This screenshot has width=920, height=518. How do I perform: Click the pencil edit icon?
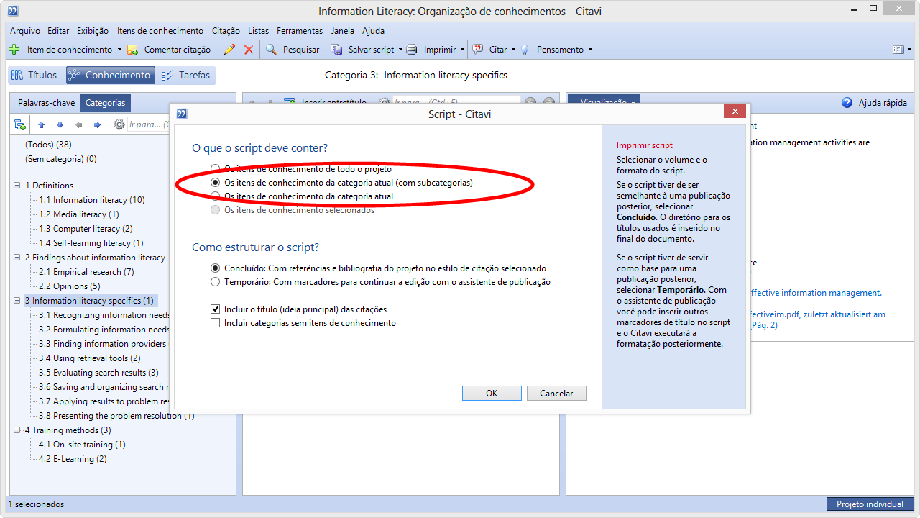(229, 50)
